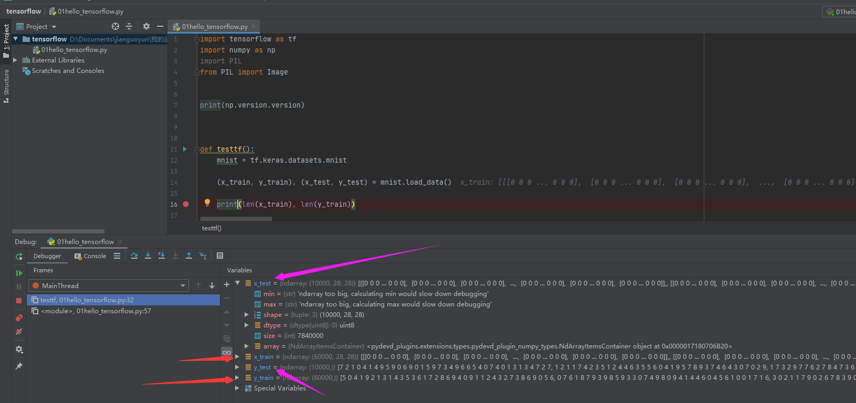Select the next frame with the down arrow
The height and width of the screenshot is (403, 856).
(x=212, y=285)
